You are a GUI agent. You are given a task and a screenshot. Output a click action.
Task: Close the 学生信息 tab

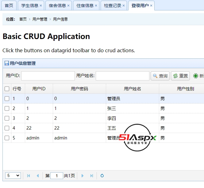pyautogui.click(x=41, y=6)
